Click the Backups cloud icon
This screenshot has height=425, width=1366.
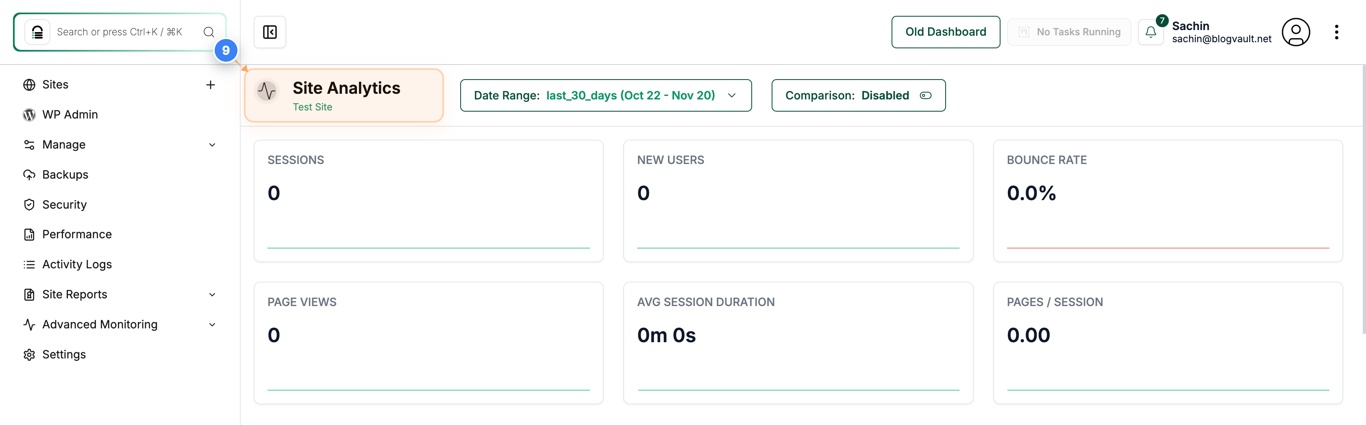29,174
